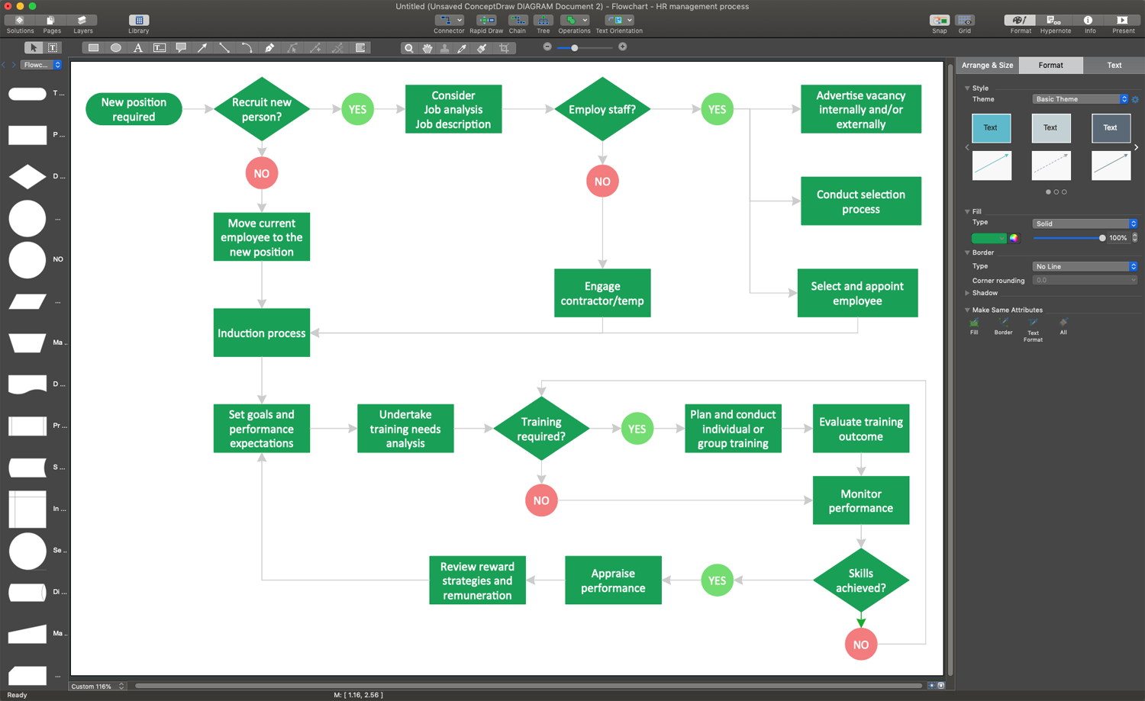Select the Ellipse drawing tool
Screen dimensions: 1145x701
coord(115,47)
